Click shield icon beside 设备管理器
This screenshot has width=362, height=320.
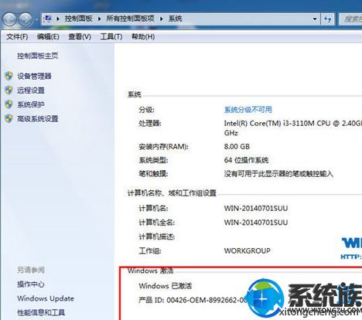pyautogui.click(x=9, y=76)
